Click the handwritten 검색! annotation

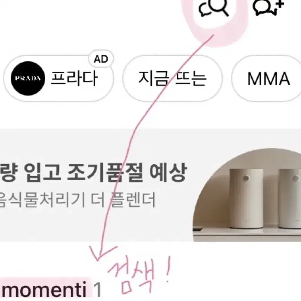139,276
